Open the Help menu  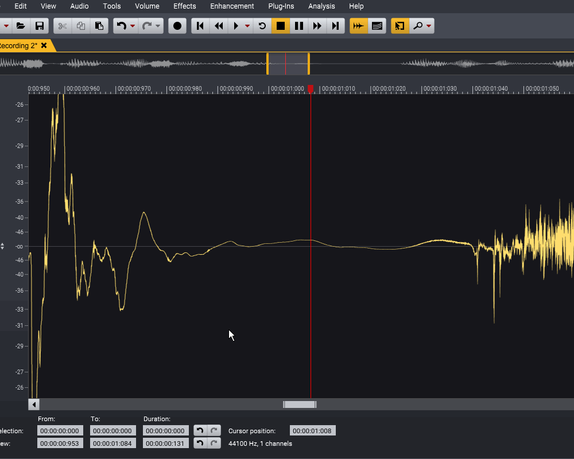(356, 6)
